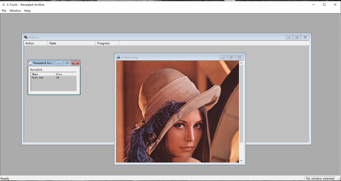Screen dimensions: 341x181
Task: Minimize the S-Tools main window
Action: point(314,5)
